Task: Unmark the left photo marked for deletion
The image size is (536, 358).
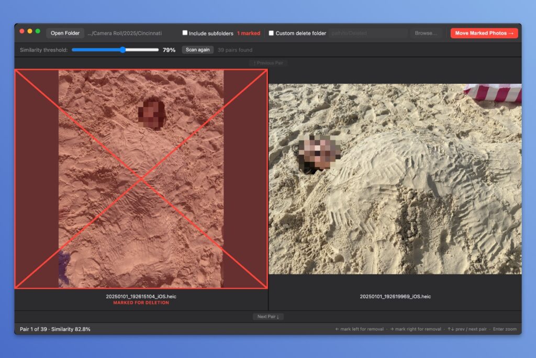Action: pos(141,179)
